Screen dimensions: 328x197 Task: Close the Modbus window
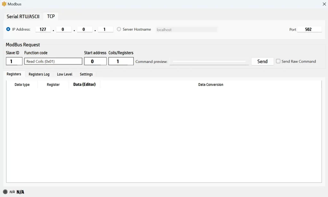[324, 4]
